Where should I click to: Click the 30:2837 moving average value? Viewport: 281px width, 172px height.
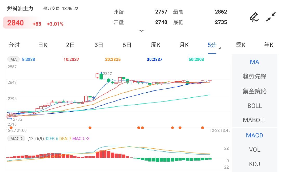click(155, 59)
